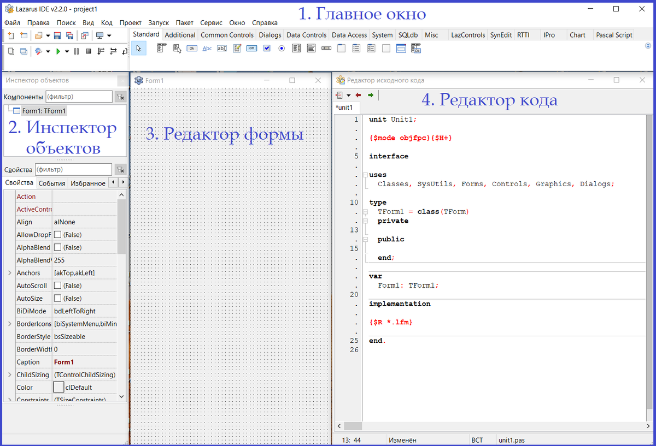Click red back-arrow in source editor

(359, 95)
